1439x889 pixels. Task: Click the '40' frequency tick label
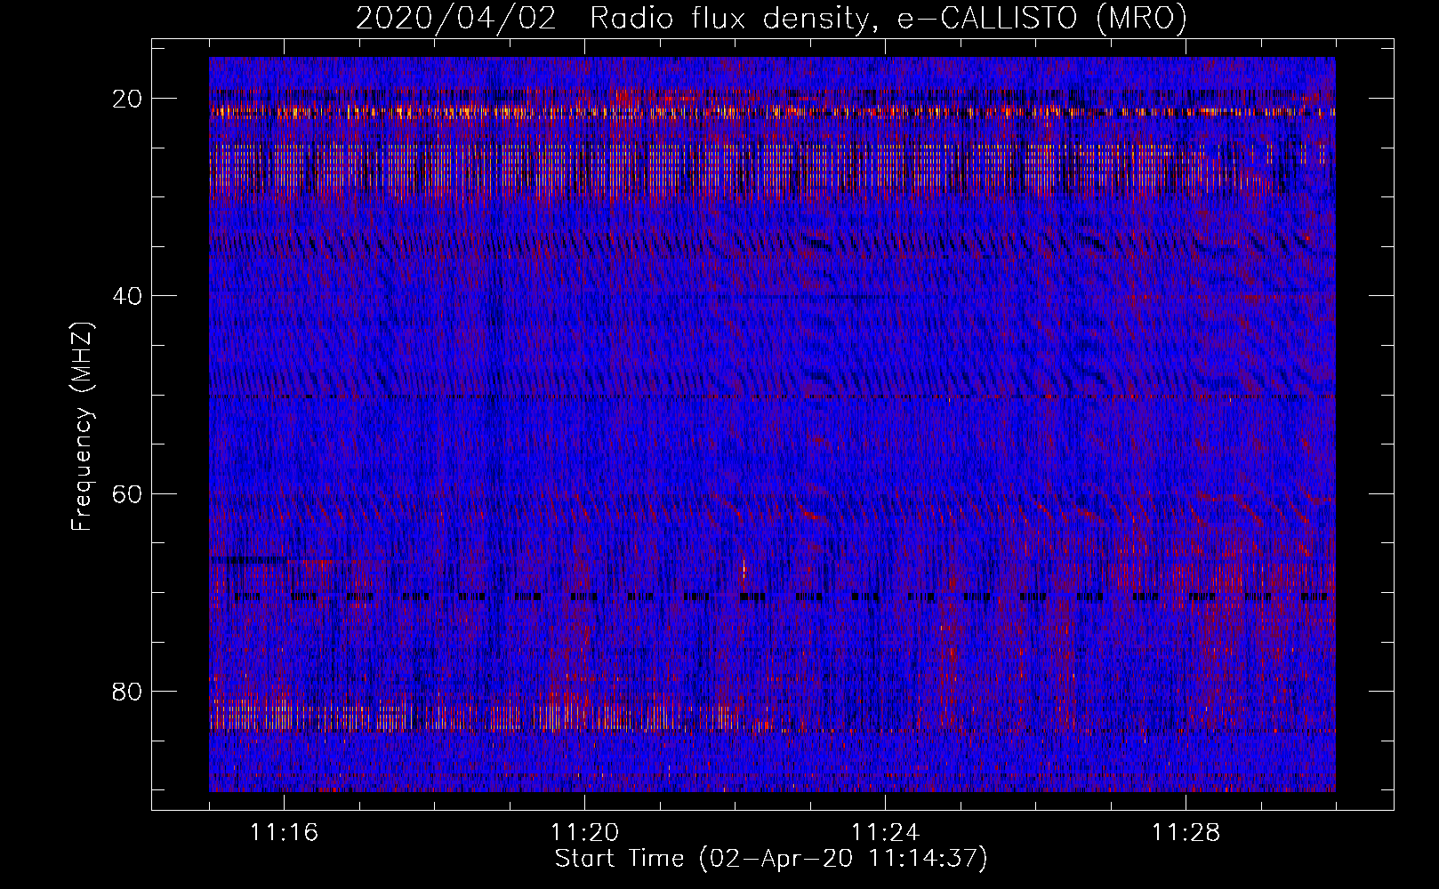click(128, 296)
